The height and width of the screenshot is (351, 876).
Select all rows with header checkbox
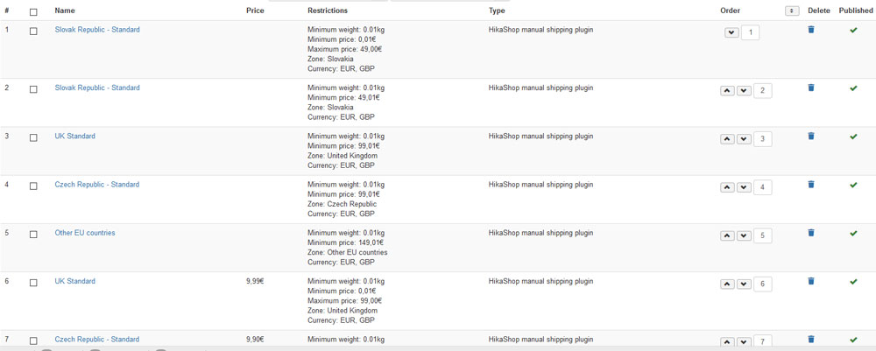click(x=33, y=12)
